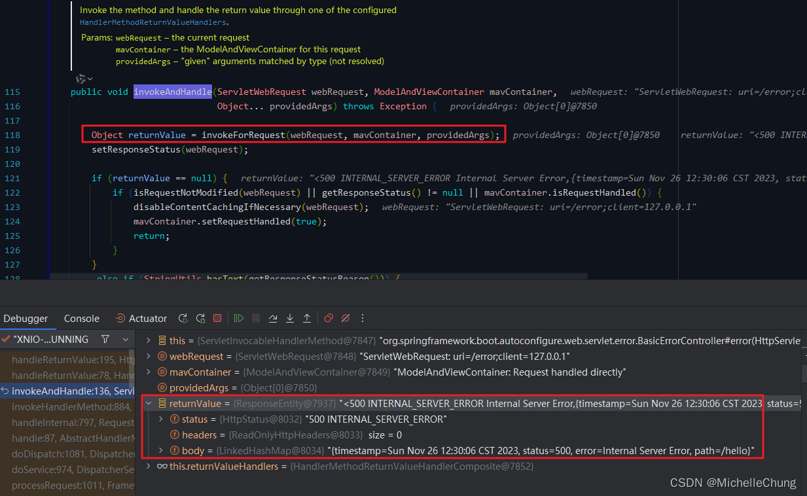This screenshot has width=807, height=496.
Task: Open the thread selector dropdown
Action: point(126,340)
